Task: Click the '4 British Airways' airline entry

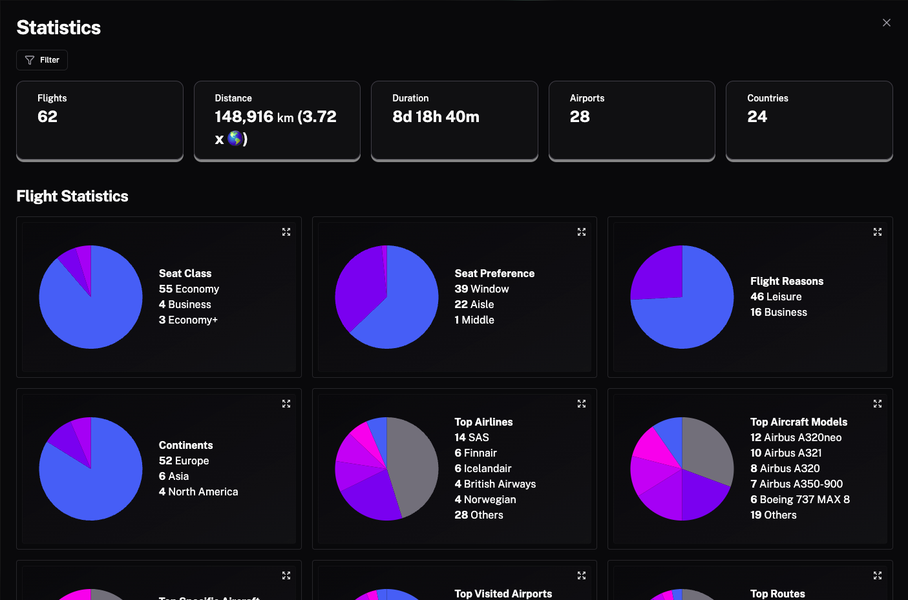Action: click(x=495, y=484)
